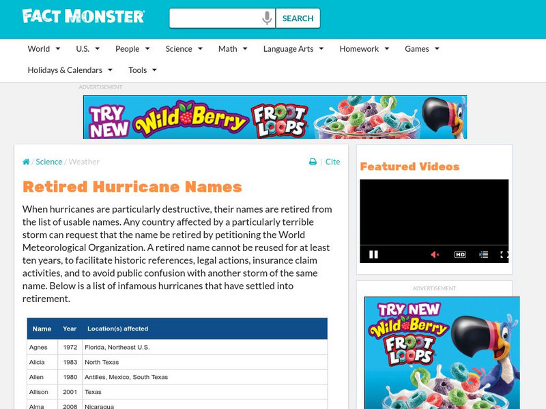Click the home breadcrumb icon
The height and width of the screenshot is (409, 546).
(x=26, y=162)
